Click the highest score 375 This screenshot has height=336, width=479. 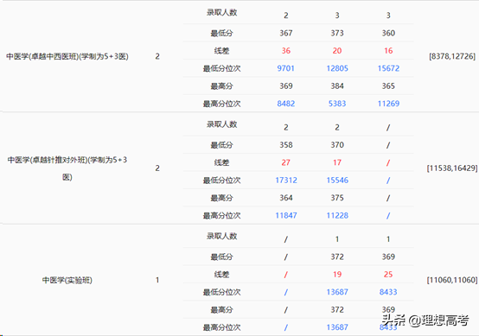click(x=337, y=198)
